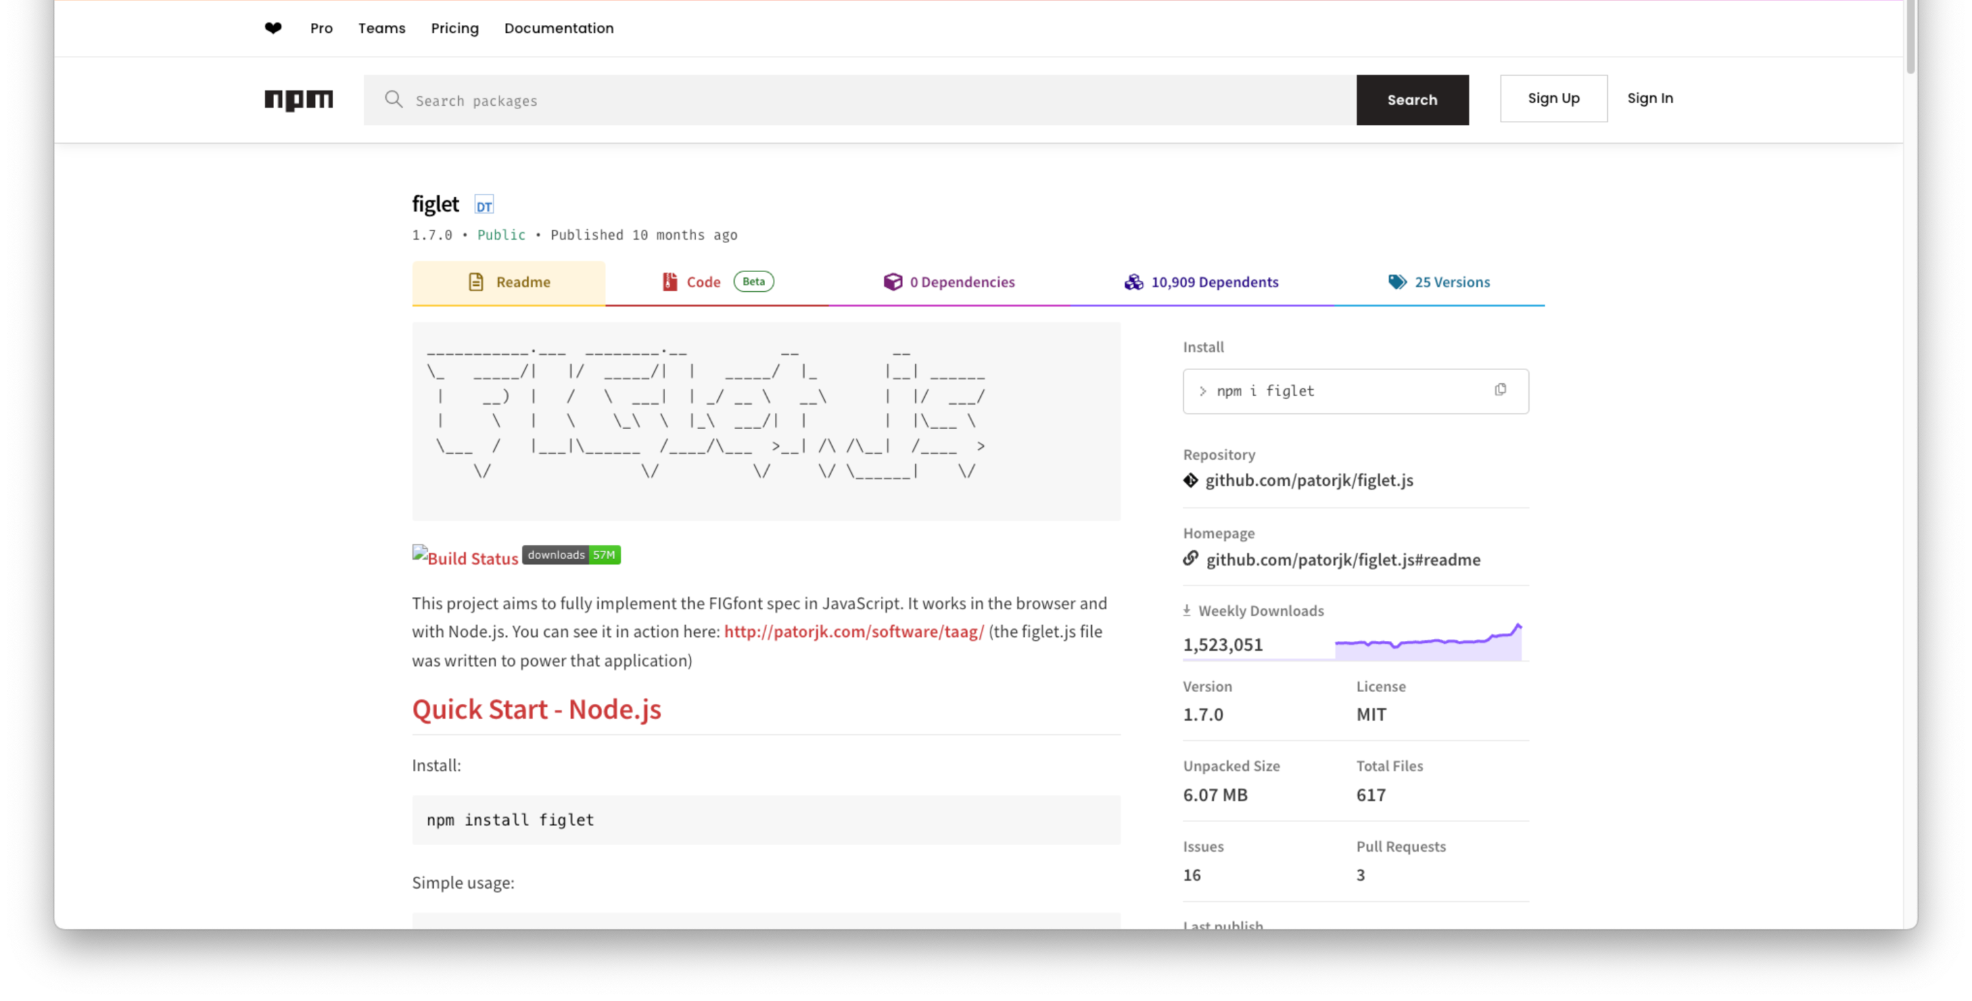Viewport: 1972px width, 1001px height.
Task: Click the Dependencies tab cube icon
Action: [x=893, y=283]
